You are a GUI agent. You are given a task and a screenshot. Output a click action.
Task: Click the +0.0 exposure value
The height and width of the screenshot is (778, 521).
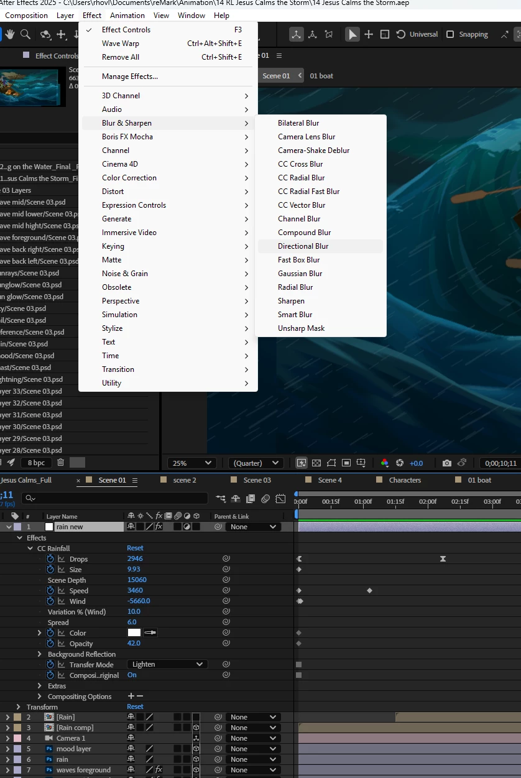[416, 463]
